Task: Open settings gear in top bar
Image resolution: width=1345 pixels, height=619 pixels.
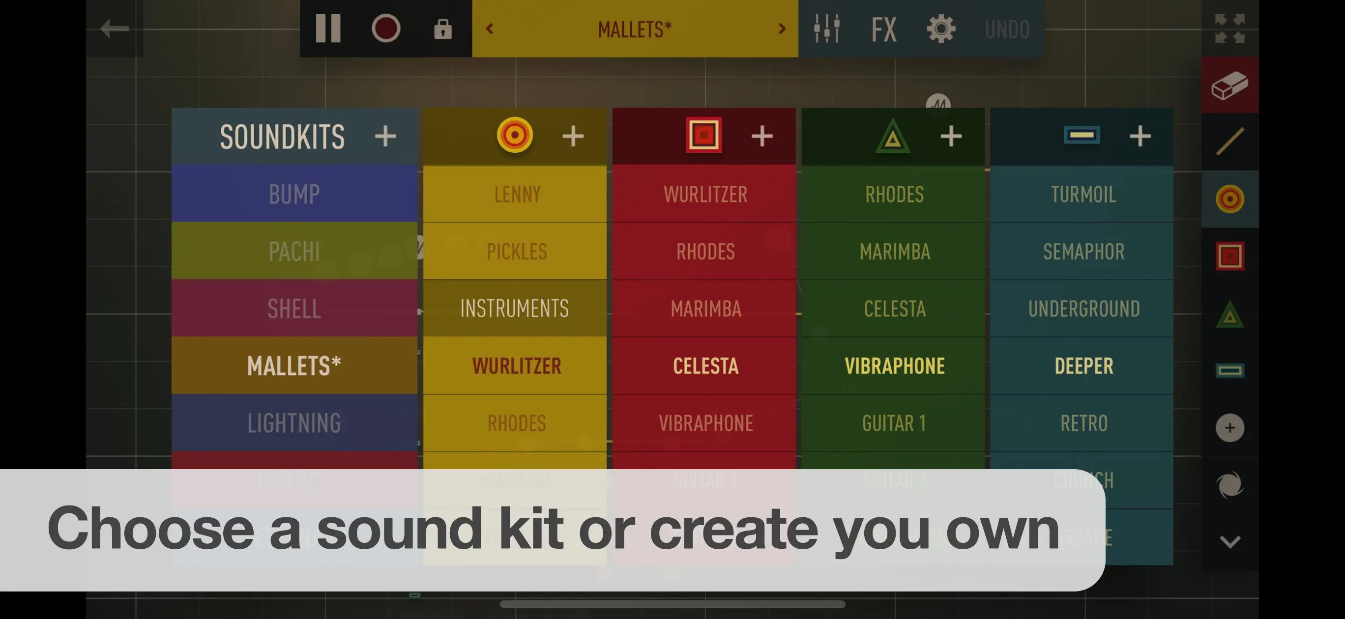Action: click(941, 28)
